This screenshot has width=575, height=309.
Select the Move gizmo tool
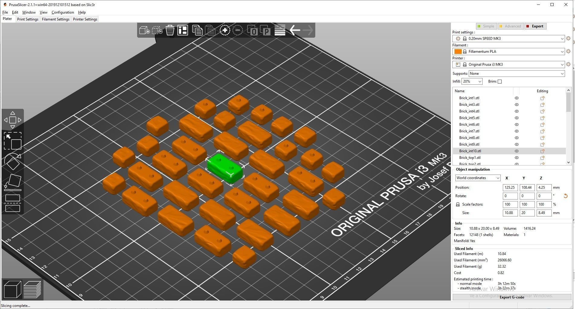[x=13, y=120]
